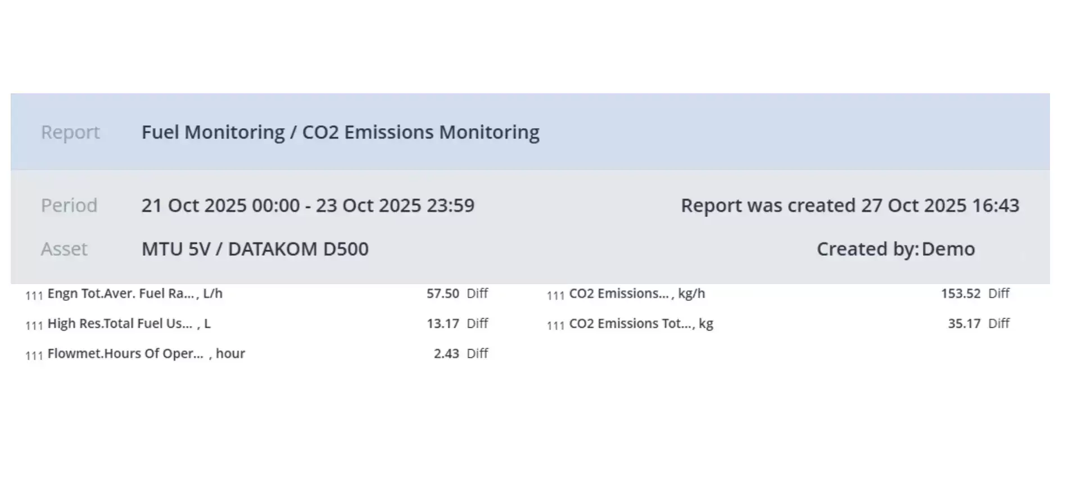The image size is (1068, 479).
Task: Click the Diff label next to 35.17
Action: coord(999,323)
